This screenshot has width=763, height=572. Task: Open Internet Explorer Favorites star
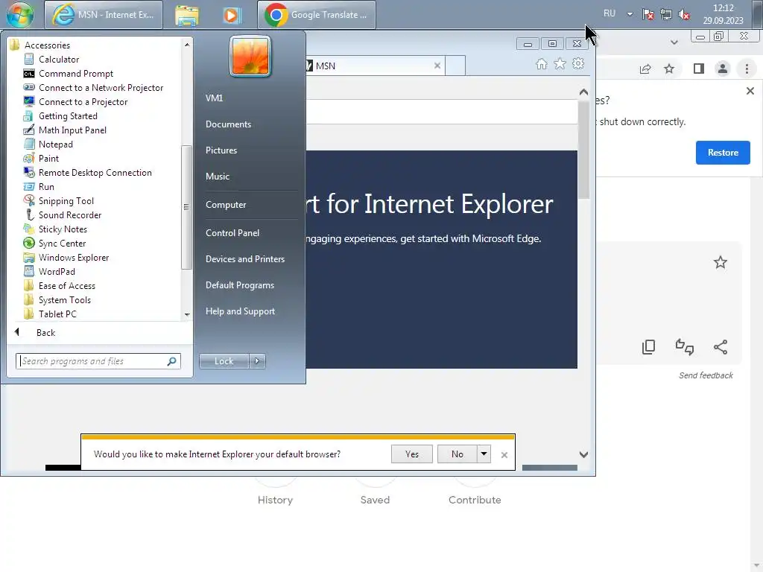(x=560, y=64)
